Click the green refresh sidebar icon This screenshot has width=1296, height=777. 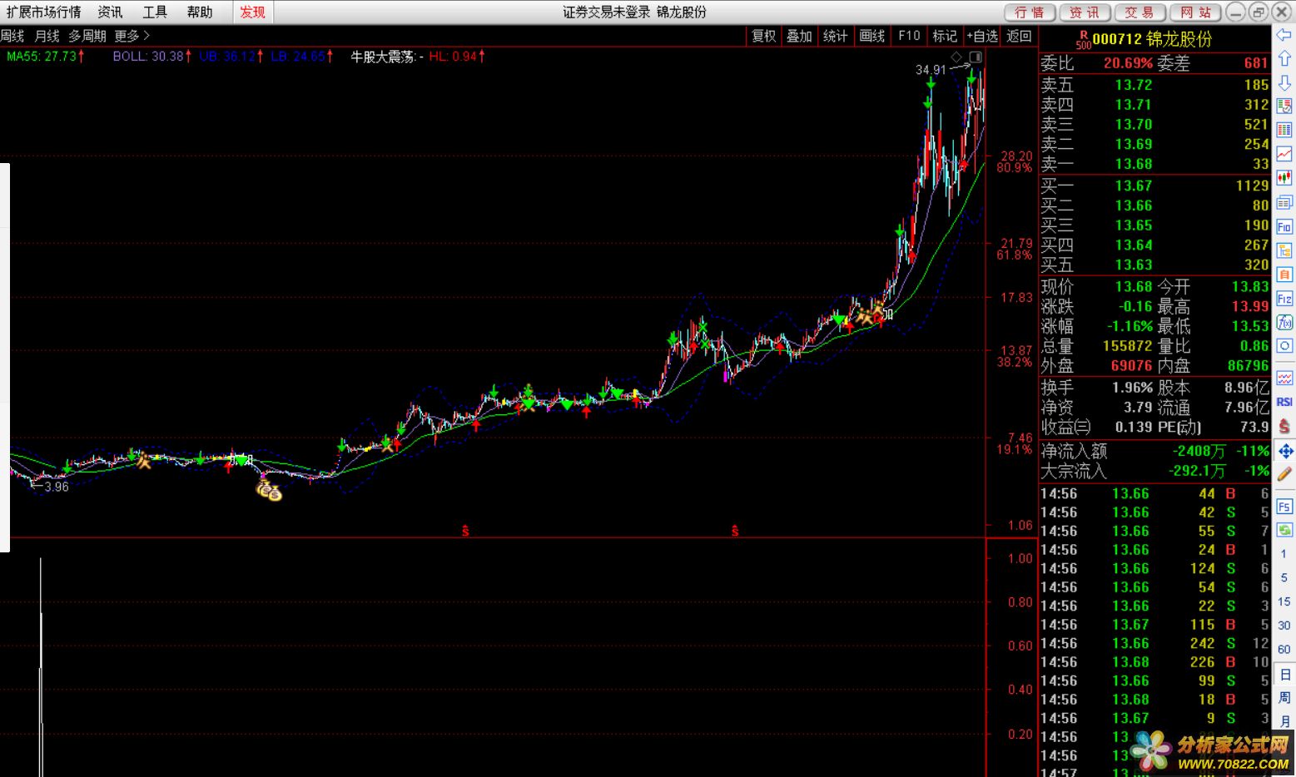1284,530
